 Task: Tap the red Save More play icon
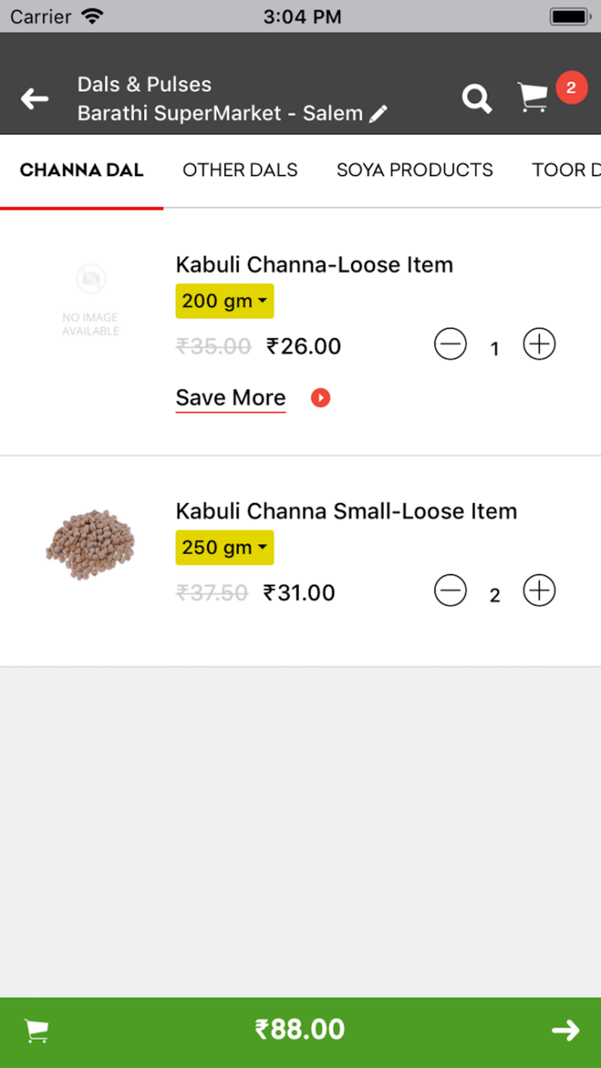(x=319, y=397)
